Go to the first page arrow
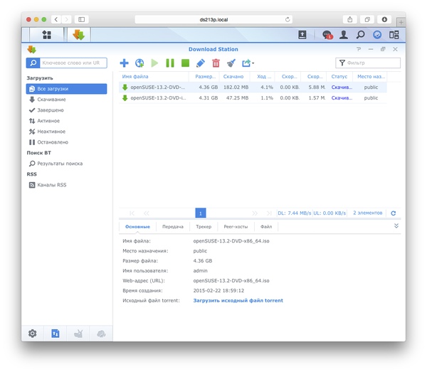This screenshot has width=427, height=372. click(132, 213)
